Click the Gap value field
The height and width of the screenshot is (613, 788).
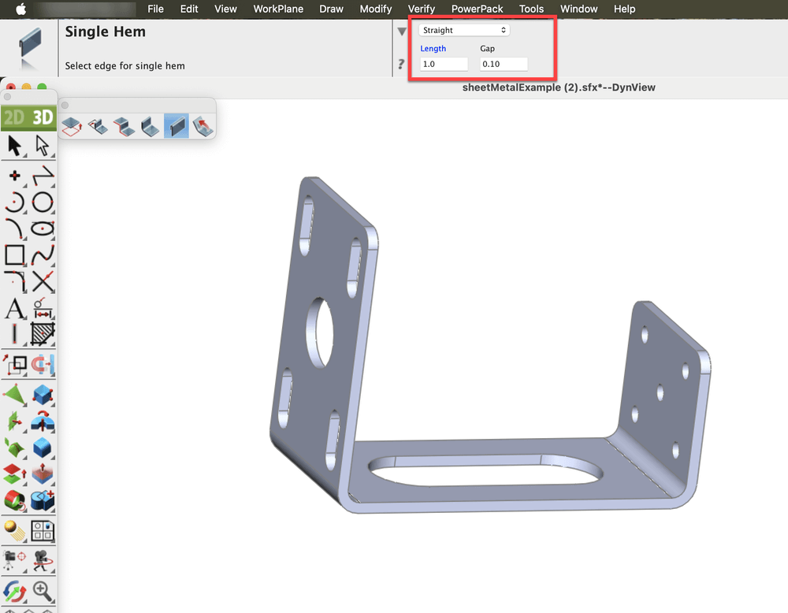click(x=504, y=64)
